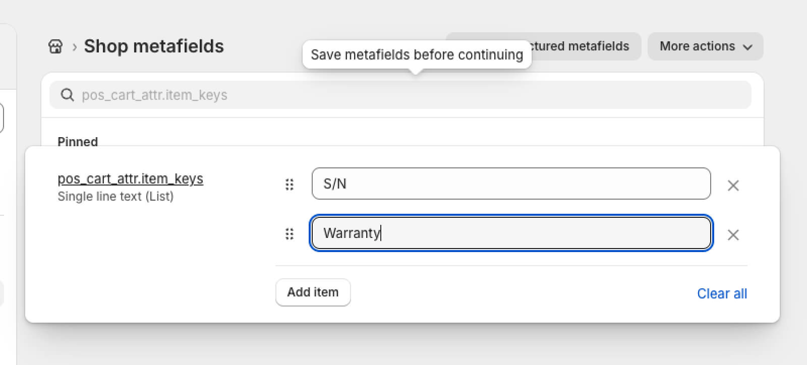Click the metafields search box

[x=400, y=95]
